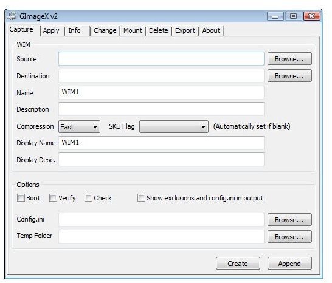The image size is (332, 283).
Task: Click the Display Name field
Action: pos(161,143)
